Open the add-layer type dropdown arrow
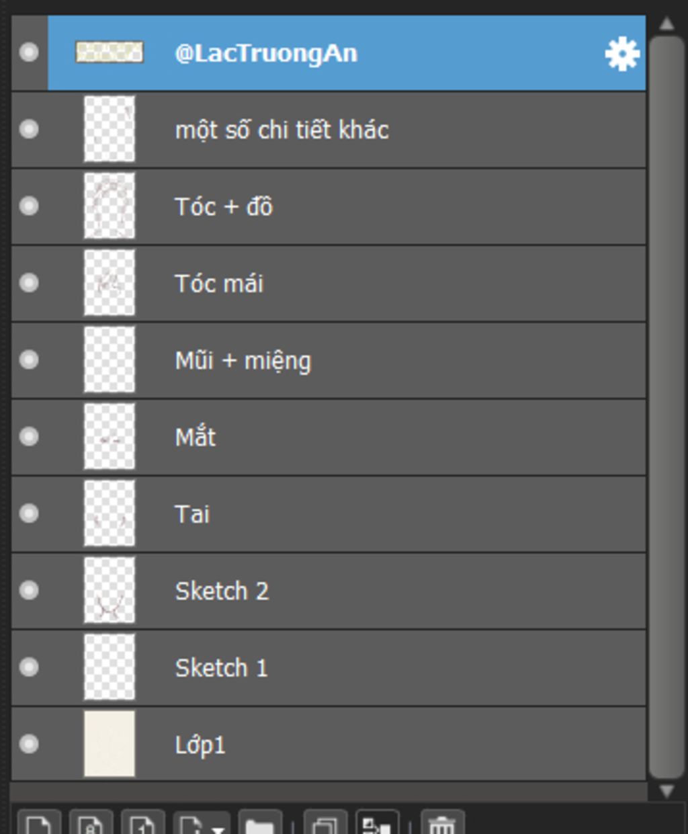 tap(217, 827)
